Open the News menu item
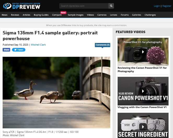The image size is (173, 138). point(4,15)
